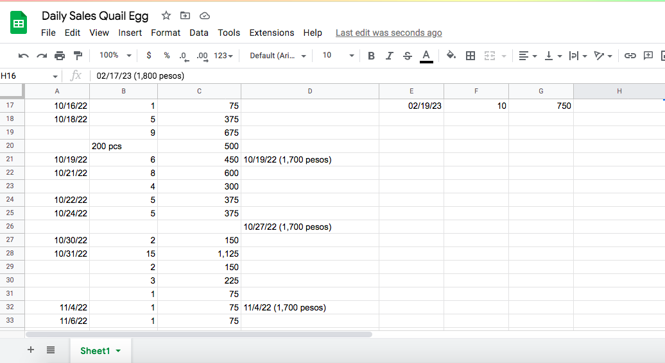Open the zoom 100% dropdown
This screenshot has height=363, width=665.
click(116, 56)
